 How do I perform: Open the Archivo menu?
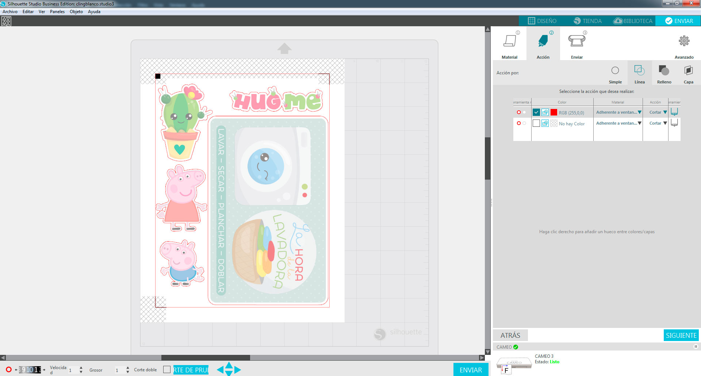pos(10,12)
